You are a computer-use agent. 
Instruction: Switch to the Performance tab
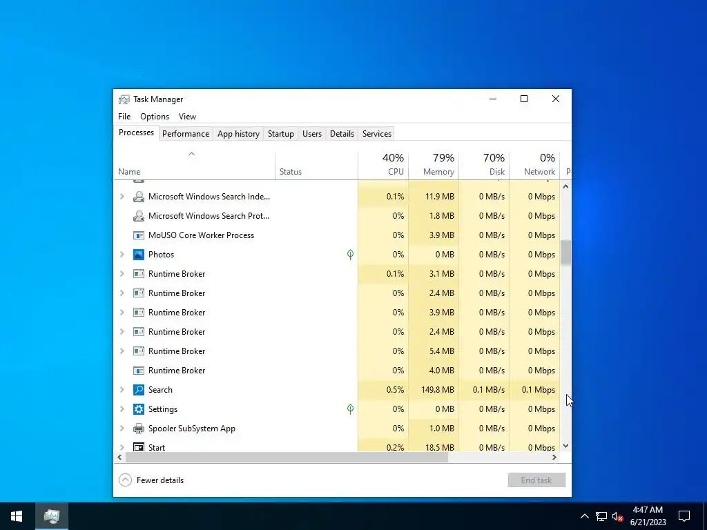[186, 134]
